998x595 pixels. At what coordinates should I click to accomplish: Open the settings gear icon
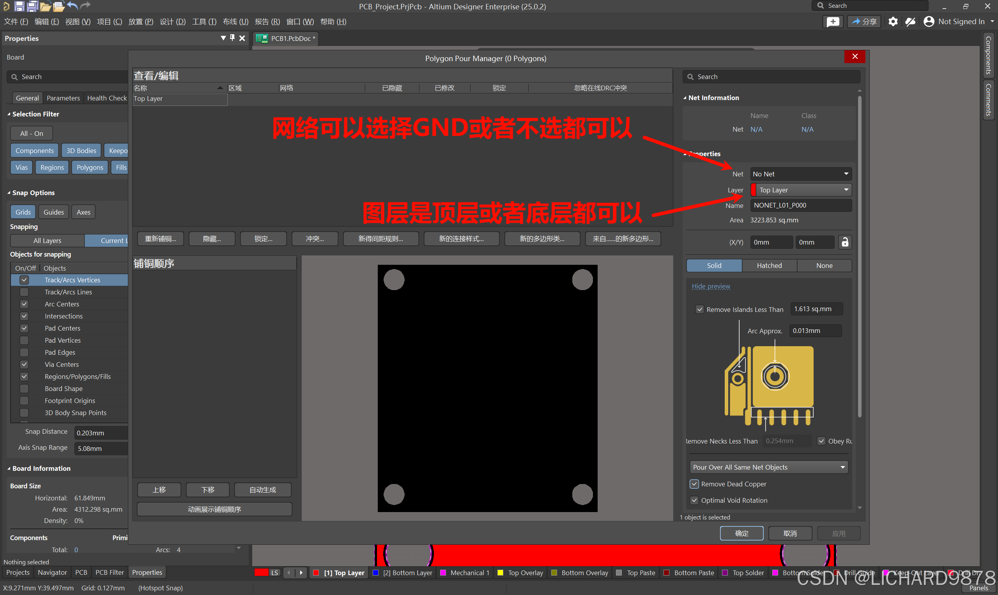[893, 22]
